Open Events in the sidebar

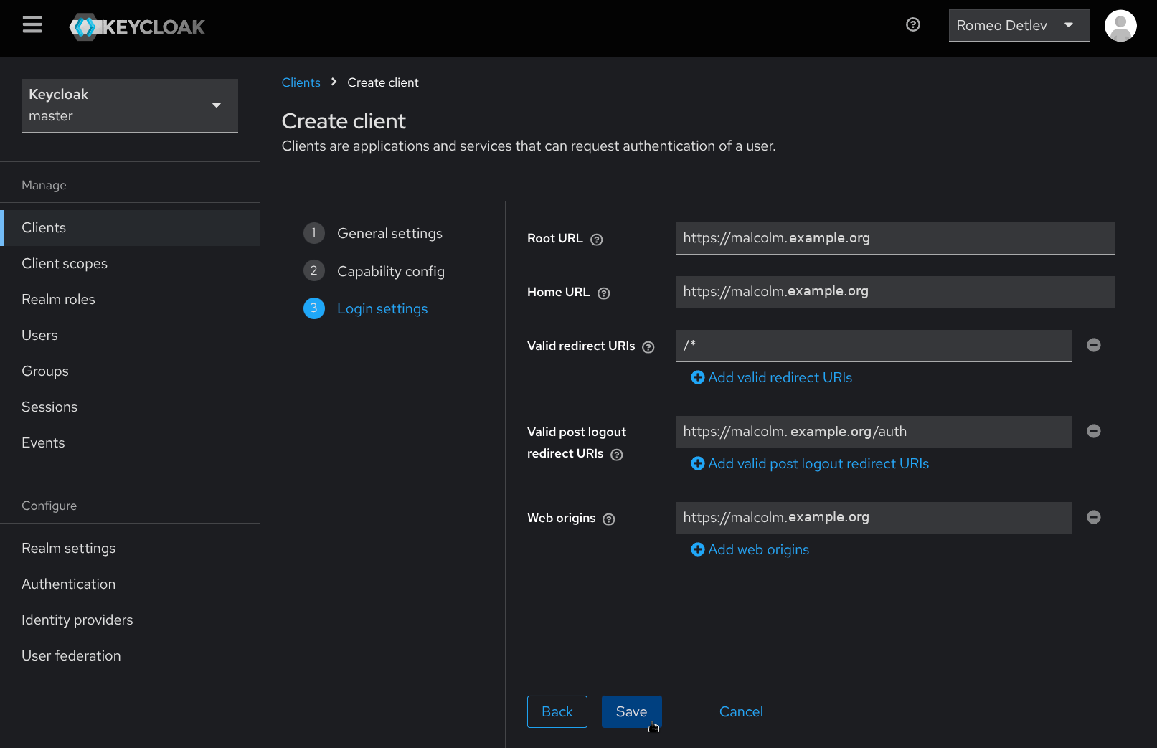tap(130, 443)
